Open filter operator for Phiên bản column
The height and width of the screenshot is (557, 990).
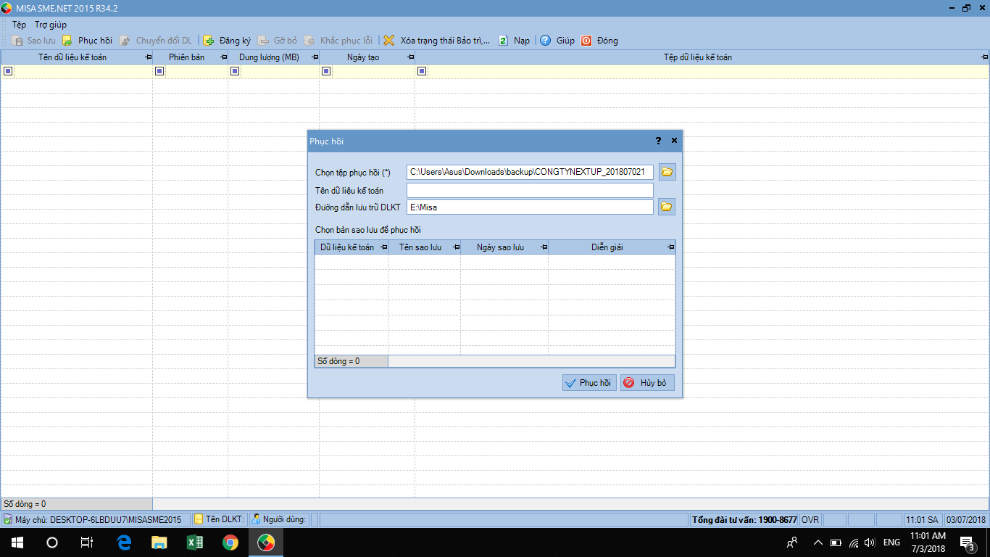coord(159,71)
